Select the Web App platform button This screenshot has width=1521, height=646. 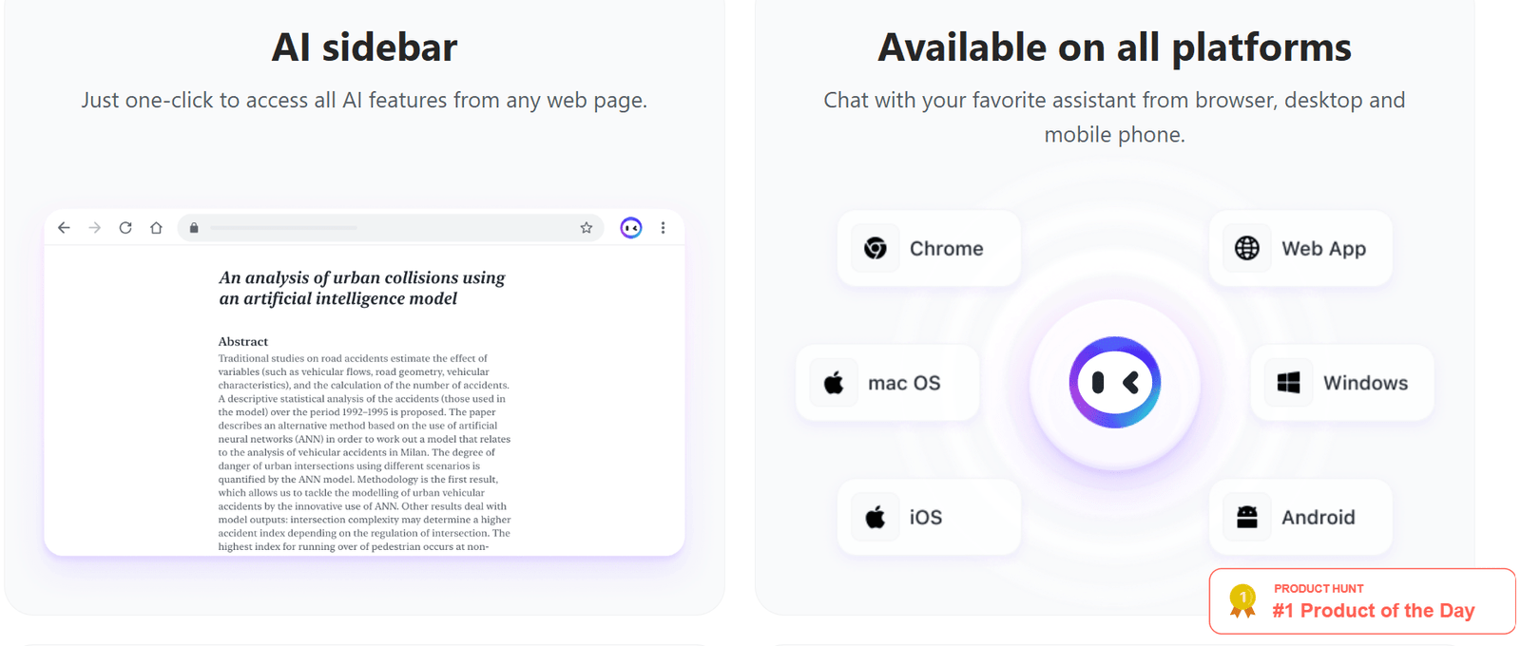point(1300,249)
